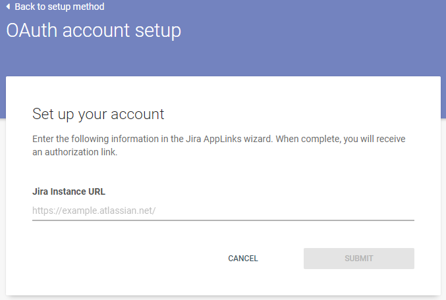Click the "Jira Instance URL" field label
This screenshot has width=446, height=300.
[x=69, y=191]
